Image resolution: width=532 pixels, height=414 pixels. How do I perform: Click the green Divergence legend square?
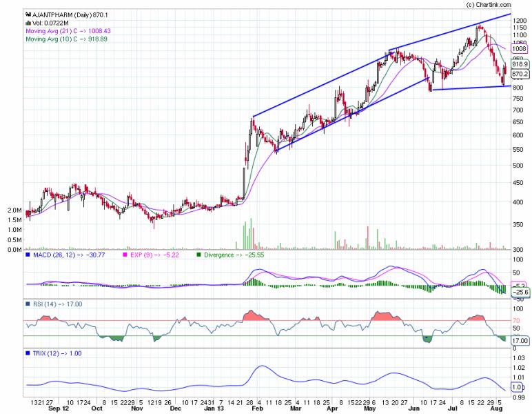click(198, 255)
